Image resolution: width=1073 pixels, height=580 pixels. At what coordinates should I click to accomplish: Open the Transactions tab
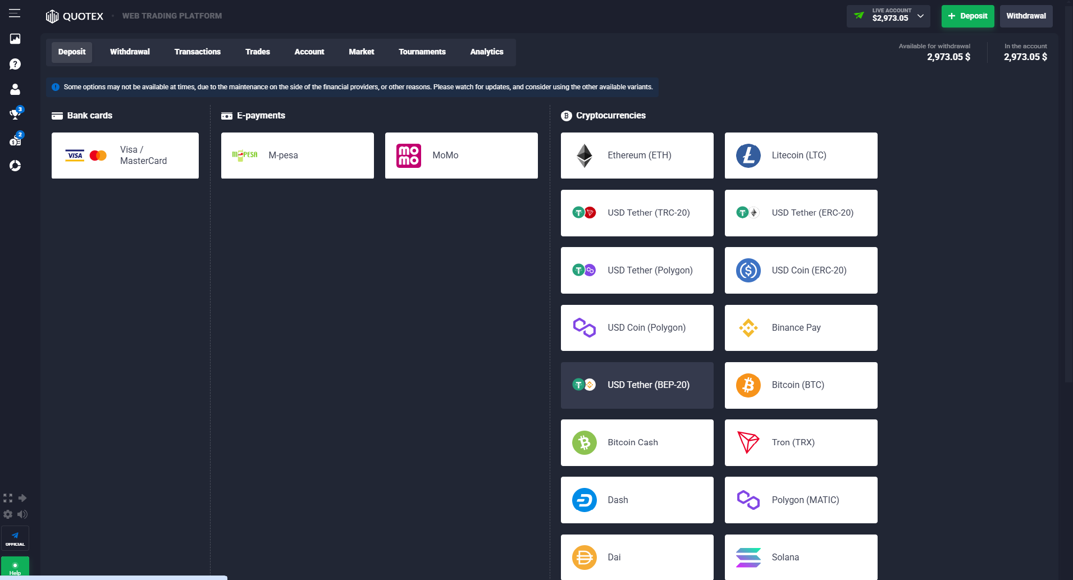click(198, 52)
